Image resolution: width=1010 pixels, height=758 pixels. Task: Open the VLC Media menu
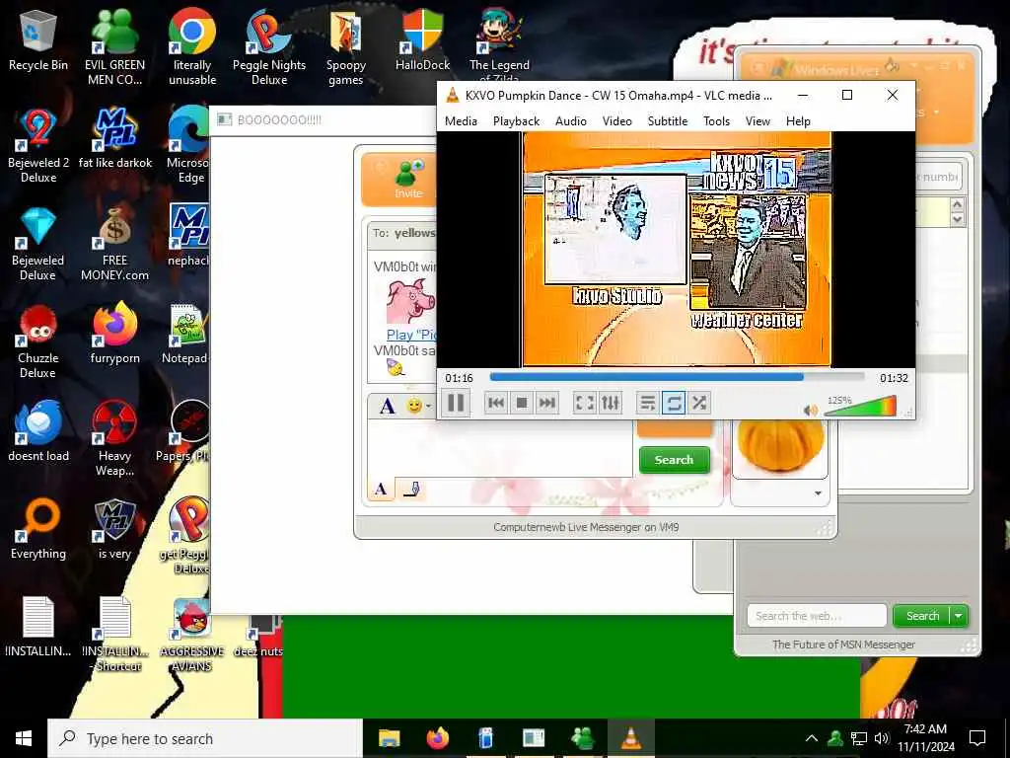tap(461, 121)
